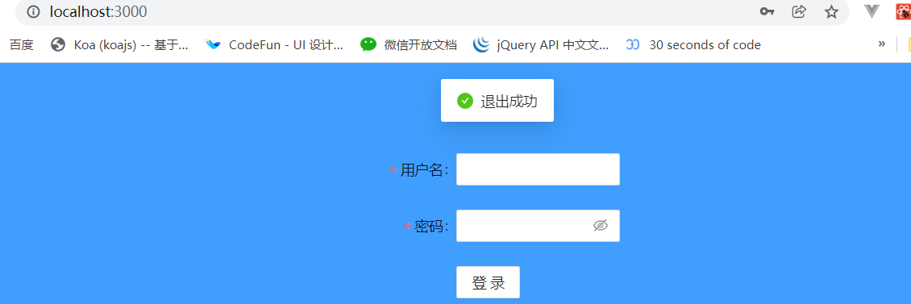Click the 密码 label
Image resolution: width=911 pixels, height=304 pixels.
pyautogui.click(x=429, y=226)
